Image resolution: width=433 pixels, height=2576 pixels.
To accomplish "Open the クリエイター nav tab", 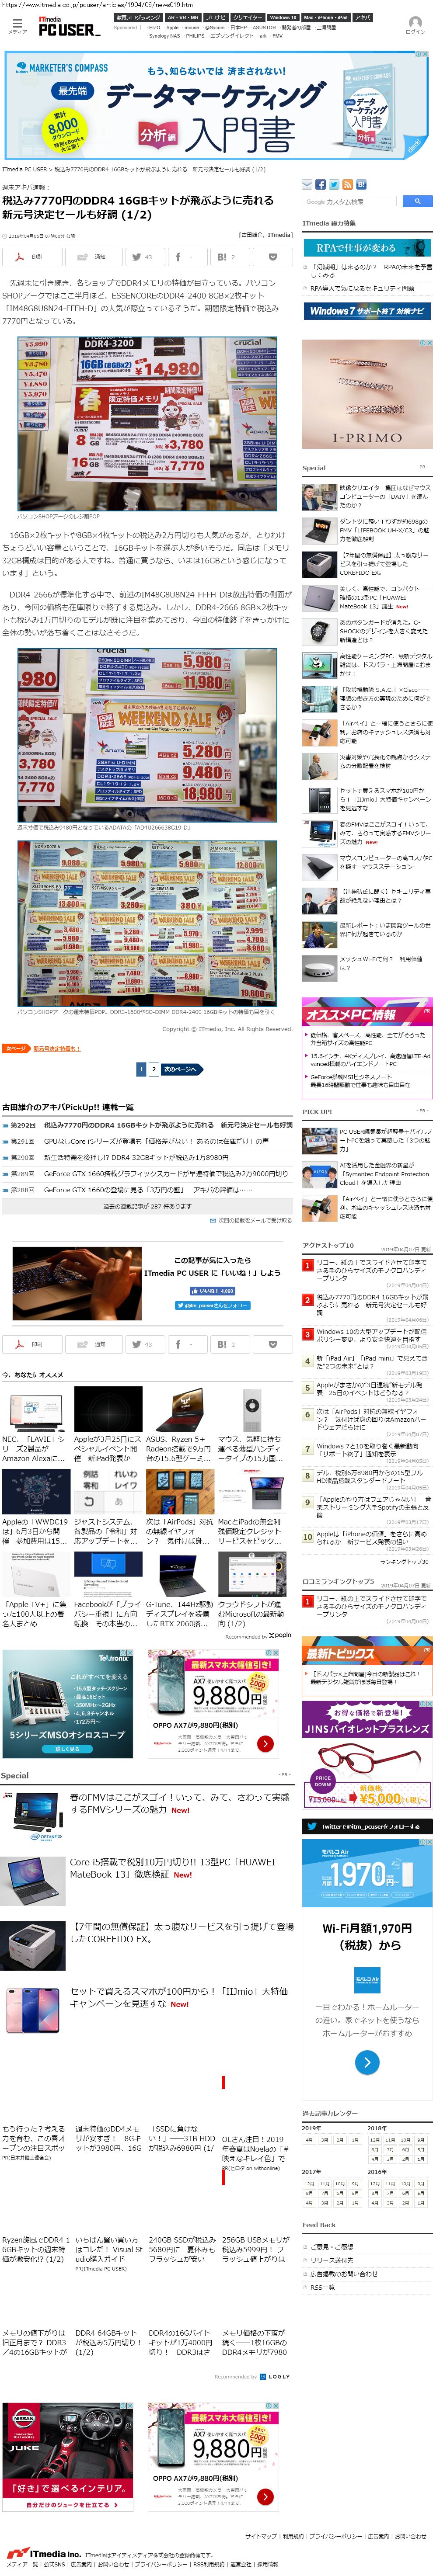I will 247,17.
